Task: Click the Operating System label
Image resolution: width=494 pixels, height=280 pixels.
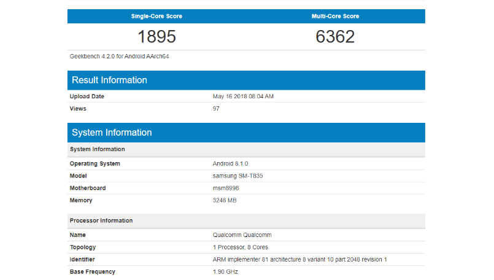Action: [x=95, y=164]
